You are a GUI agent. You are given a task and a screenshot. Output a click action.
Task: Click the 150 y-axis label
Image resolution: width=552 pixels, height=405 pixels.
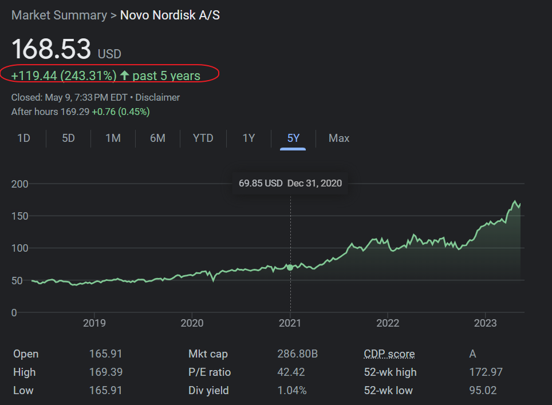point(19,216)
